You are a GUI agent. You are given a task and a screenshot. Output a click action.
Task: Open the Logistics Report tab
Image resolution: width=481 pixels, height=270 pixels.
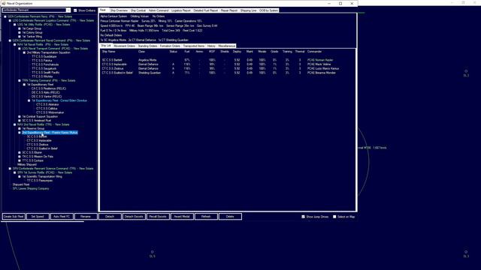180,10
